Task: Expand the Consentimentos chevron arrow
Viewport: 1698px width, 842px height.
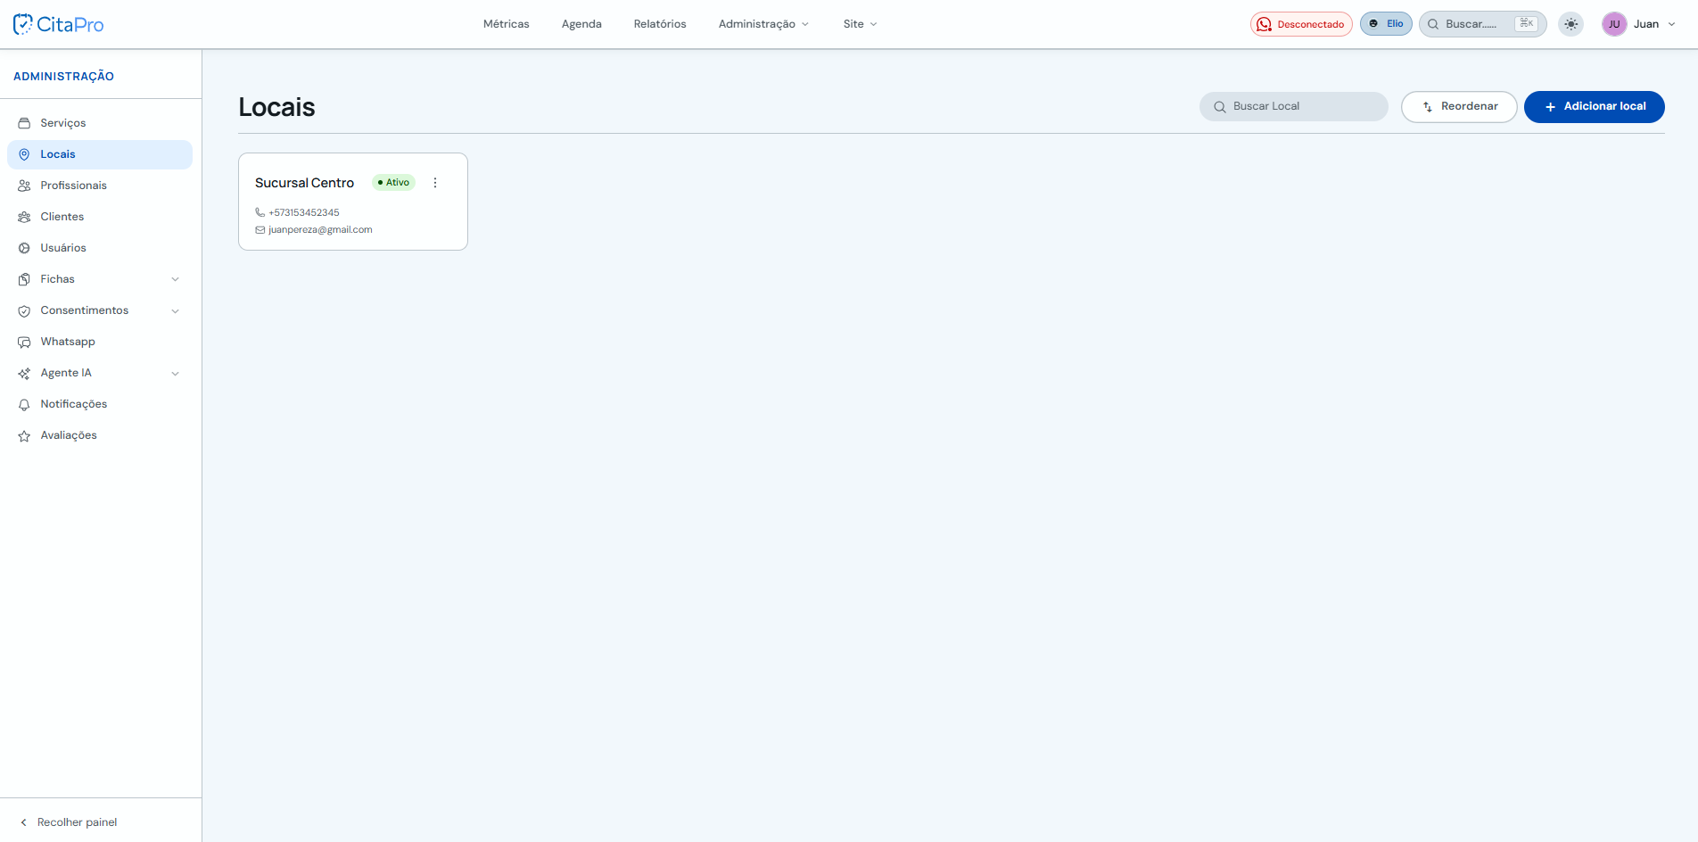Action: tap(175, 310)
